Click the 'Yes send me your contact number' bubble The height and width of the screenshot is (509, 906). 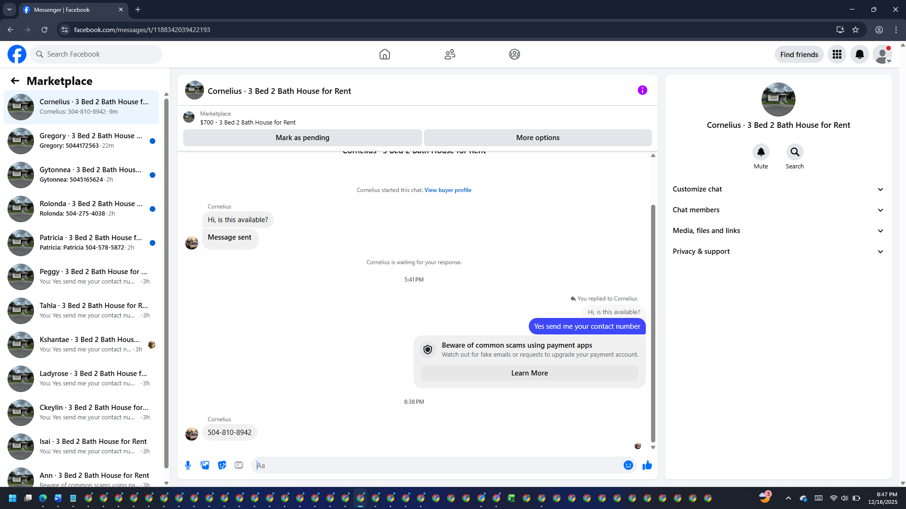coord(587,326)
